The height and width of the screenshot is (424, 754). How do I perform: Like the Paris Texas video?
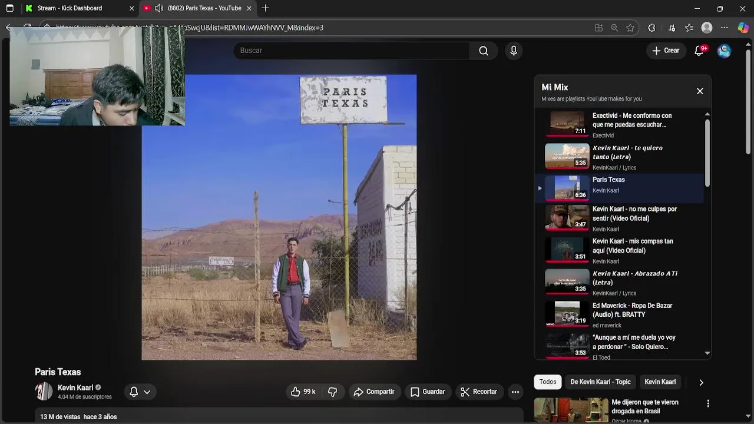click(x=303, y=392)
